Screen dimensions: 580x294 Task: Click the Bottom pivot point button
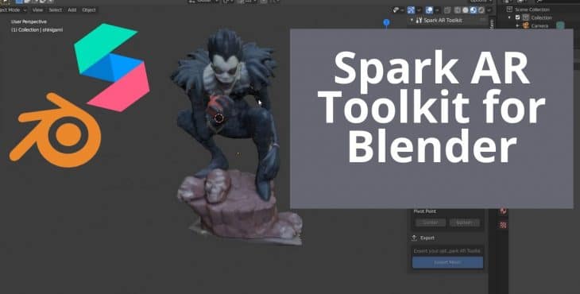tap(464, 222)
